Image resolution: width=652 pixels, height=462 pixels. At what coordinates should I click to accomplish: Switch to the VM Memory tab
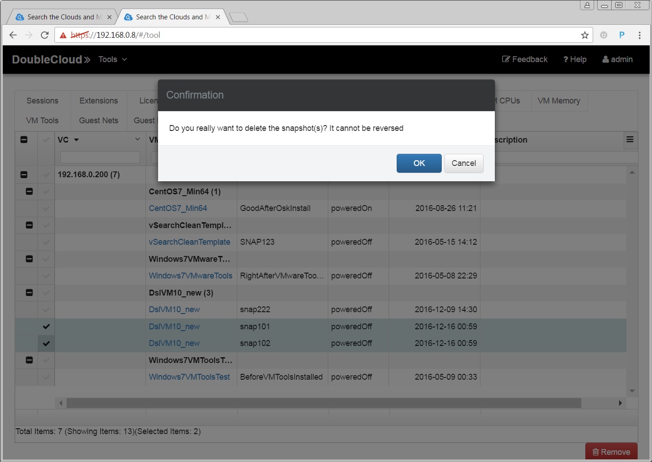click(558, 101)
